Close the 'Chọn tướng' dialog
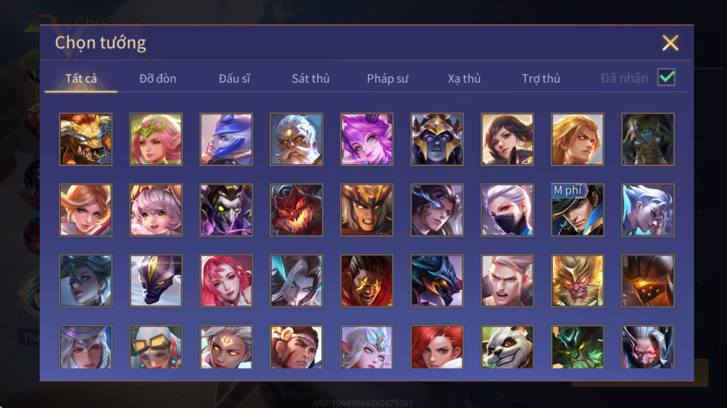The image size is (727, 408). click(x=670, y=43)
